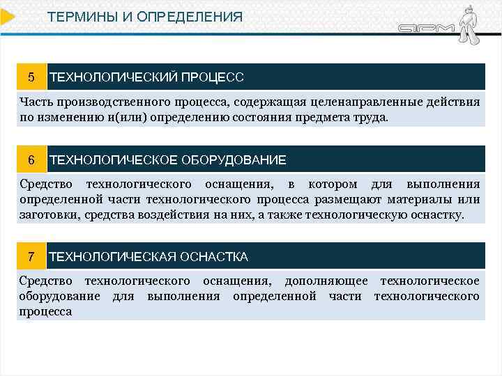Screen dimensions: 502x376
Task: Click the definition containing 'дополняющее технологическое оборудование'
Action: click(251, 296)
